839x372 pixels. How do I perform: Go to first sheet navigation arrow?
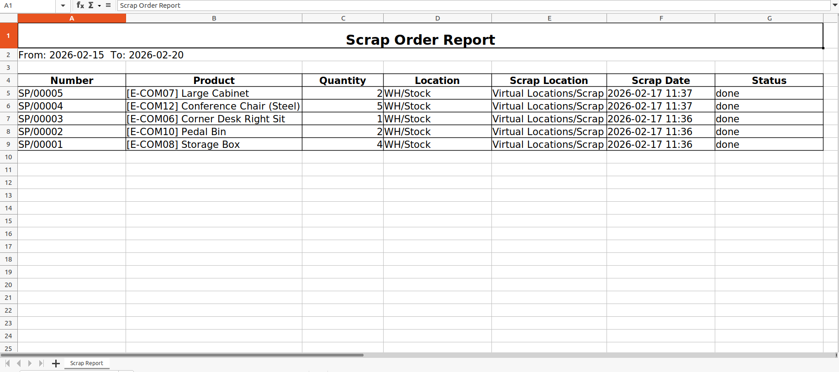click(x=8, y=363)
